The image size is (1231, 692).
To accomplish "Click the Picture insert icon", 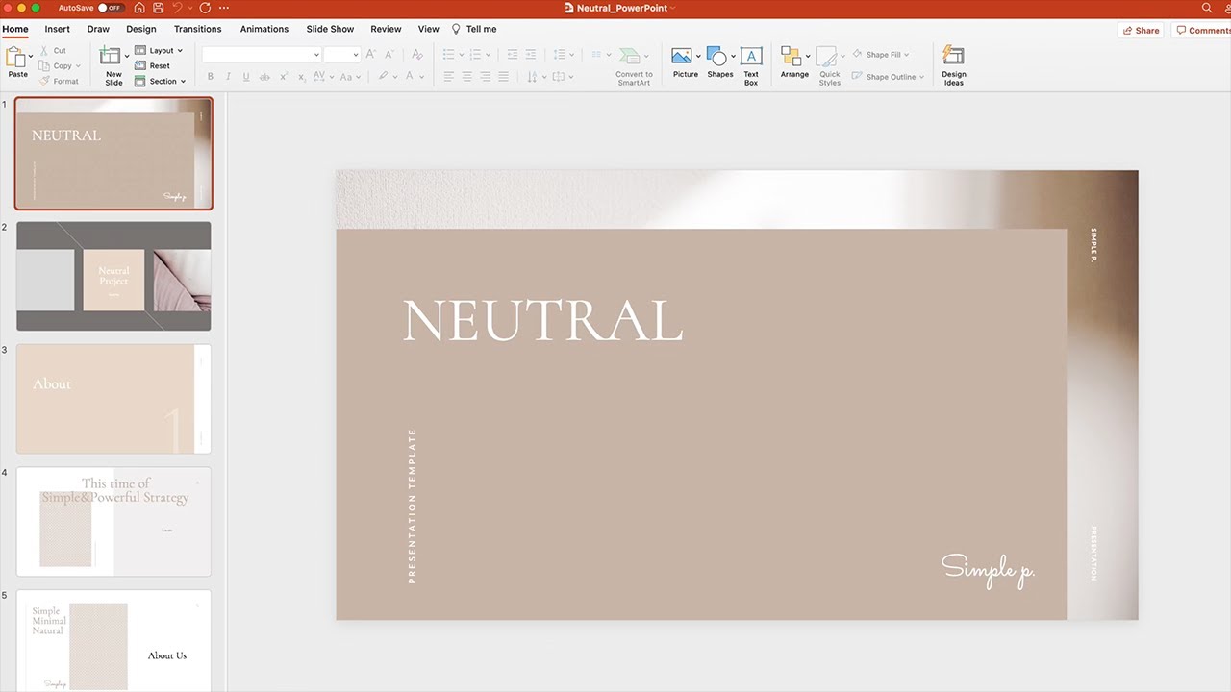I will pyautogui.click(x=682, y=56).
